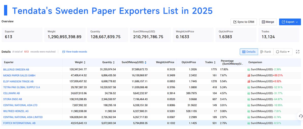Open FORTEX INTERNATIONAL AB exporter link
Viewport: 303px width, 129px height.
coord(19,123)
